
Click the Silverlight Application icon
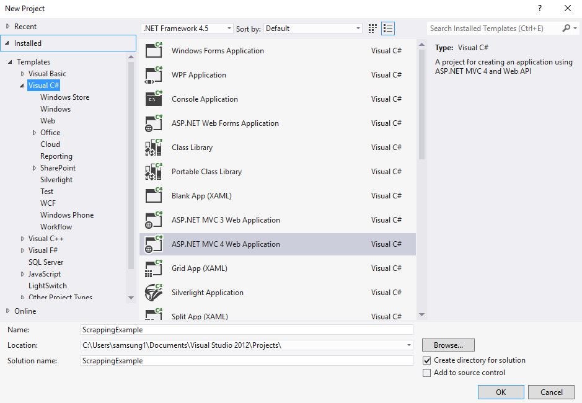pos(154,292)
